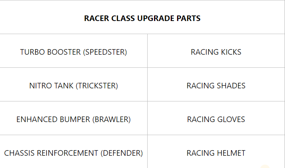Select the RACING KICKS table cell
The image size is (285, 168).
(216, 52)
